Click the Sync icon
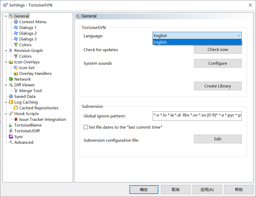The image size is (256, 197). coord(11,137)
